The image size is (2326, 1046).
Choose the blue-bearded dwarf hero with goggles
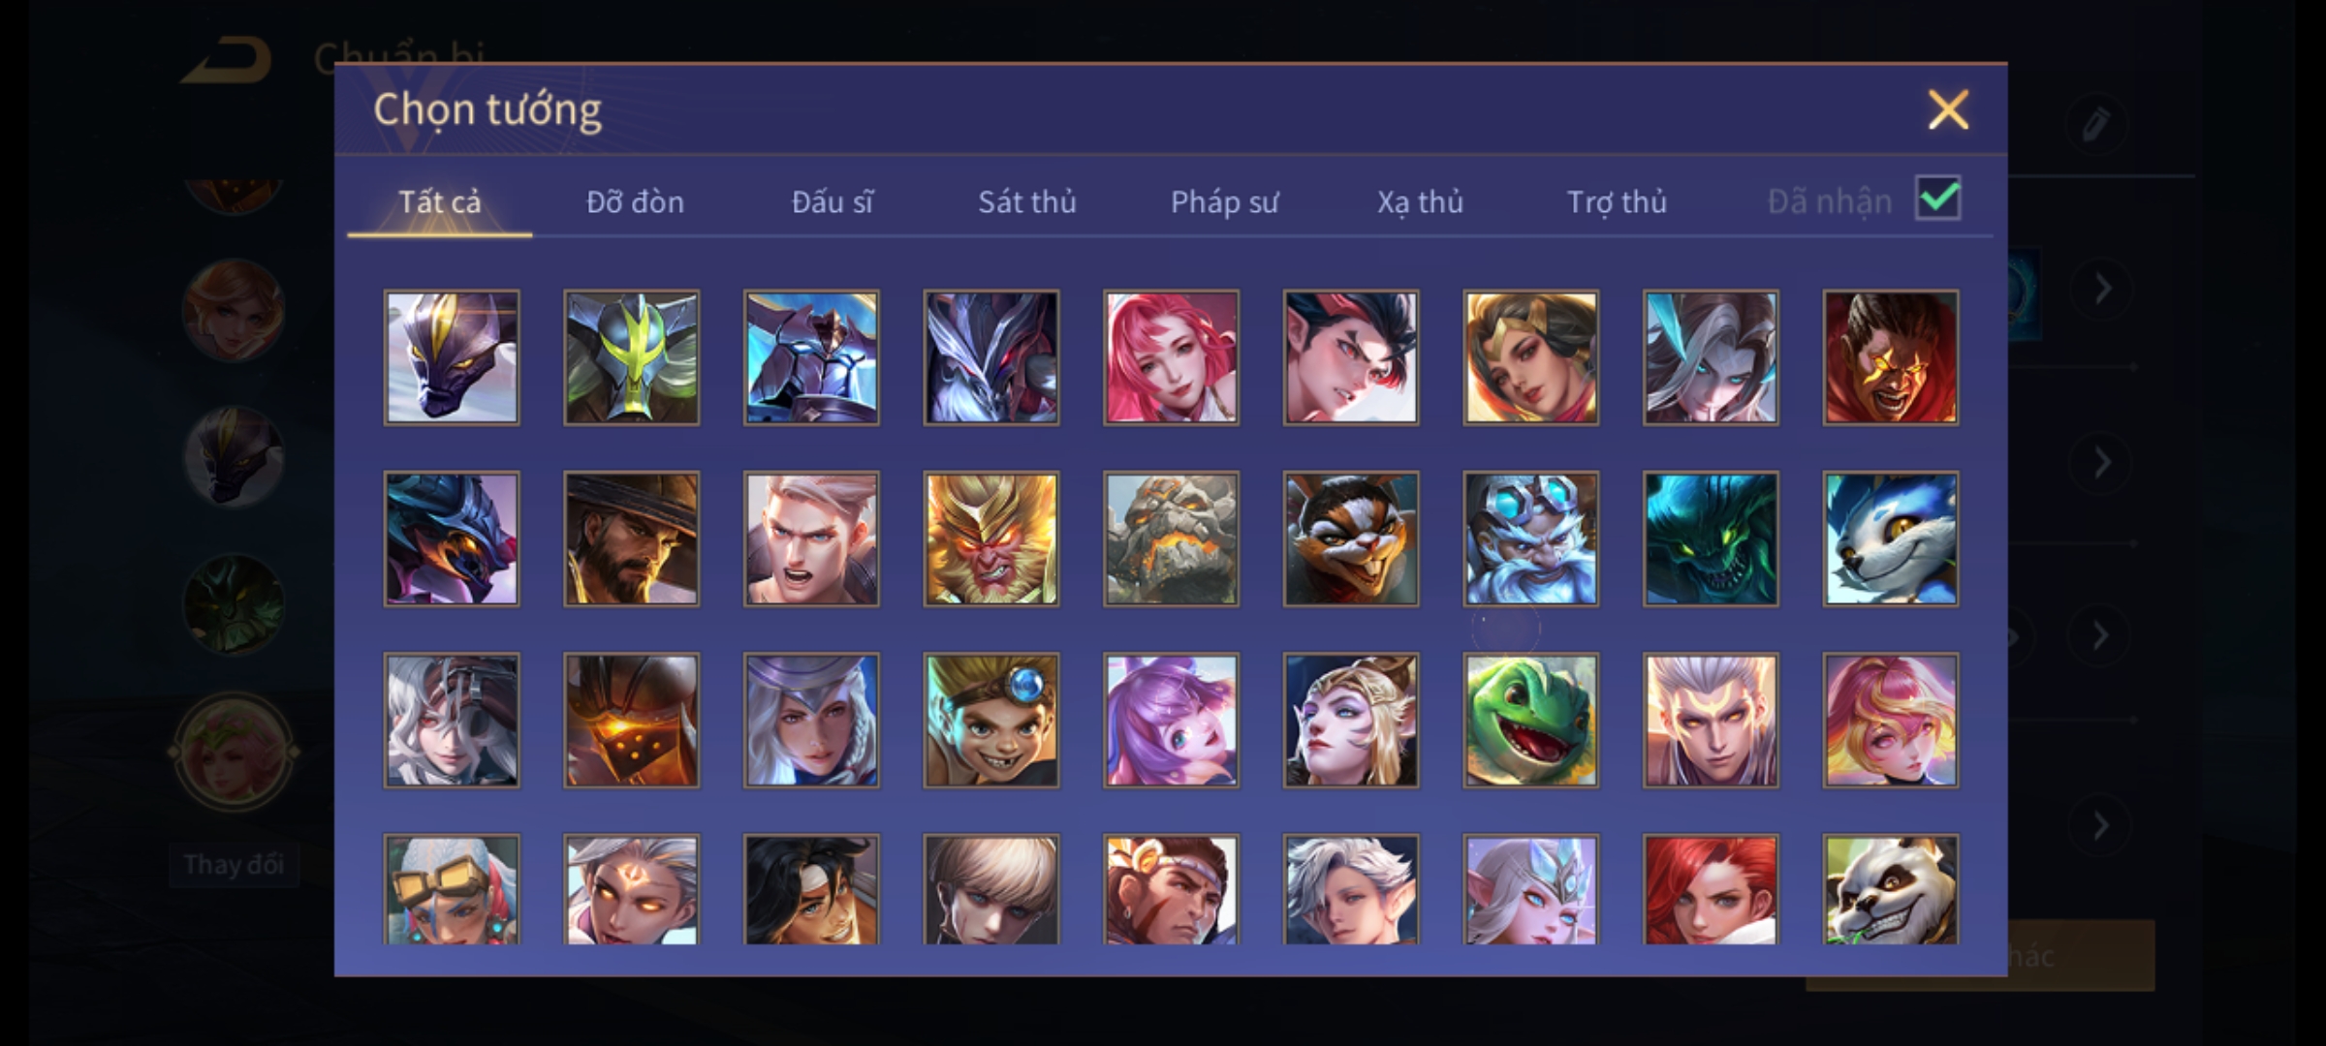coord(1530,539)
